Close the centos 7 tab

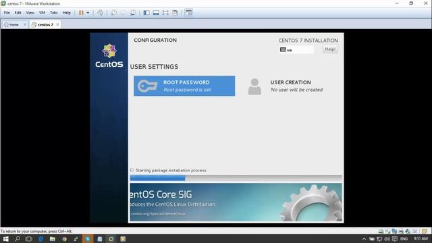click(57, 24)
